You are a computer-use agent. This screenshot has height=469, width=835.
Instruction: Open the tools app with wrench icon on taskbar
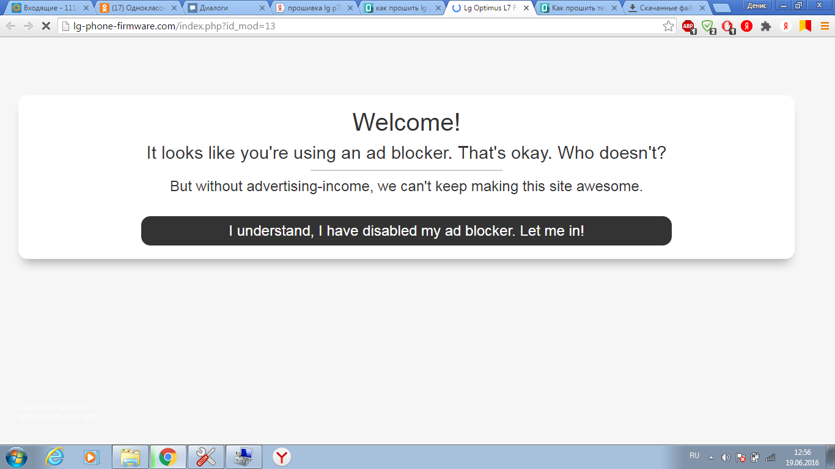coord(206,457)
